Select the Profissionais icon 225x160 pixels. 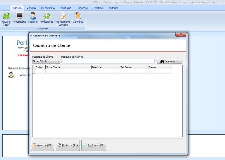pos(47,16)
